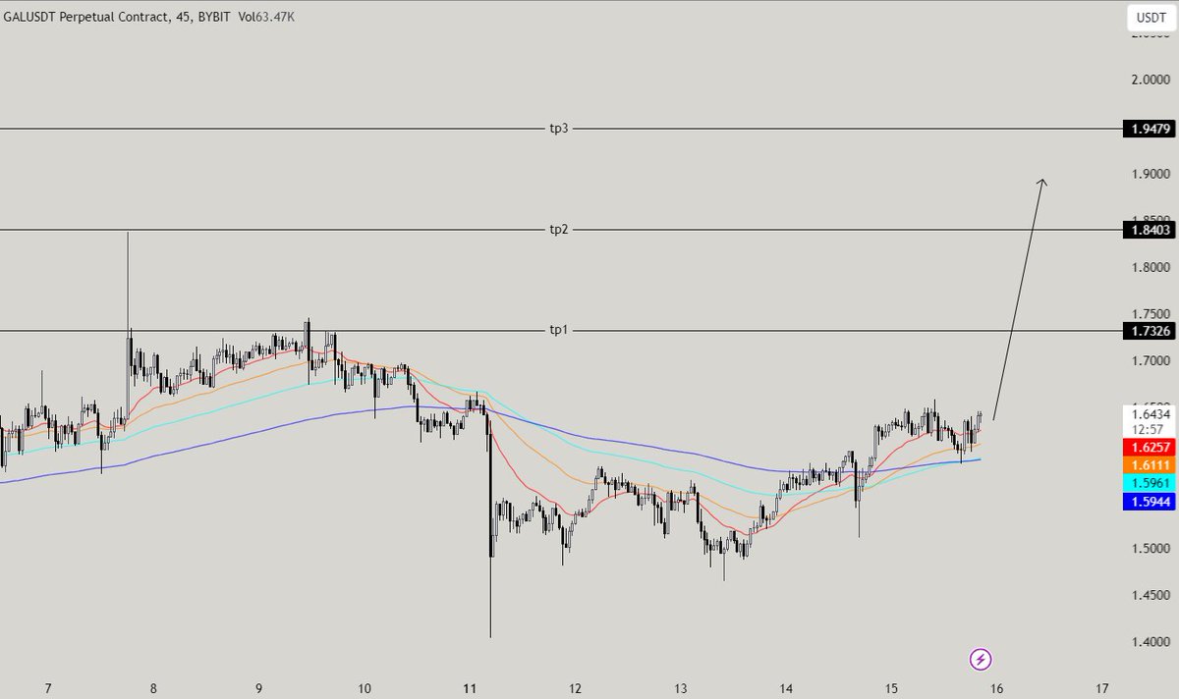Click date 13 on the time axis
Image resolution: width=1179 pixels, height=699 pixels.
pos(681,687)
